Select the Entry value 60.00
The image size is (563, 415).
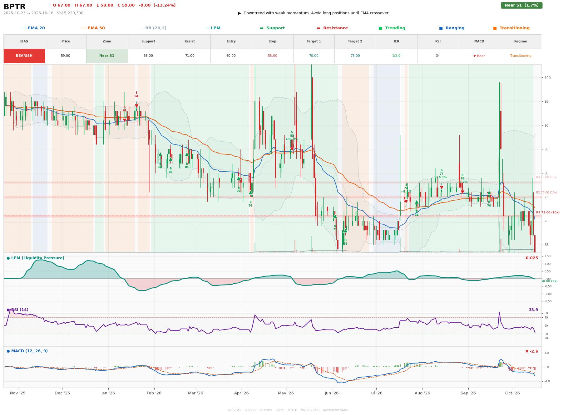coord(231,56)
